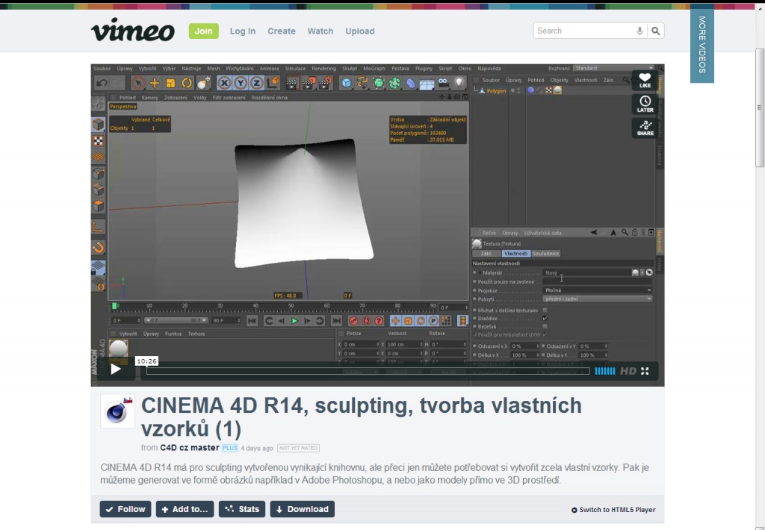Click the blue deformer capsule icon
The image size is (765, 530).
pos(410,84)
